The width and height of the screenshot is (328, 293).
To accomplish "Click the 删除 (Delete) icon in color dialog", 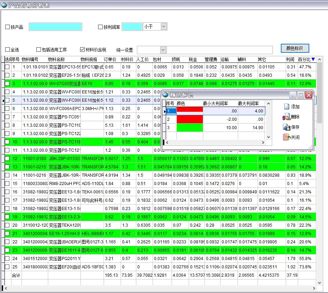I will point(286,117).
